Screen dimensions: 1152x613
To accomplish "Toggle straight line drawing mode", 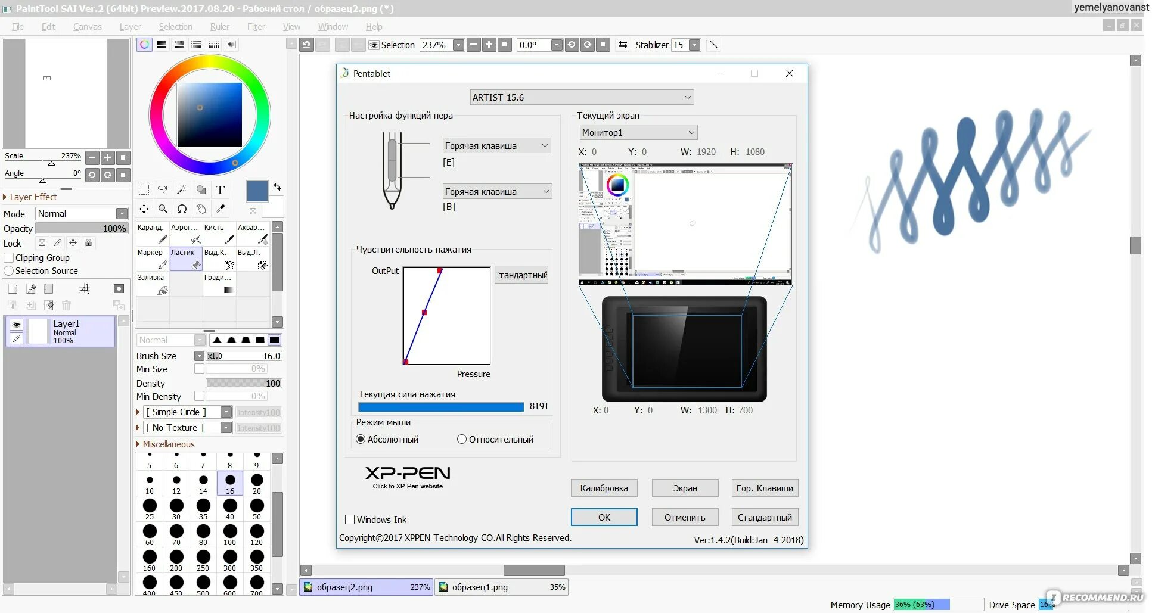I will (x=713, y=45).
